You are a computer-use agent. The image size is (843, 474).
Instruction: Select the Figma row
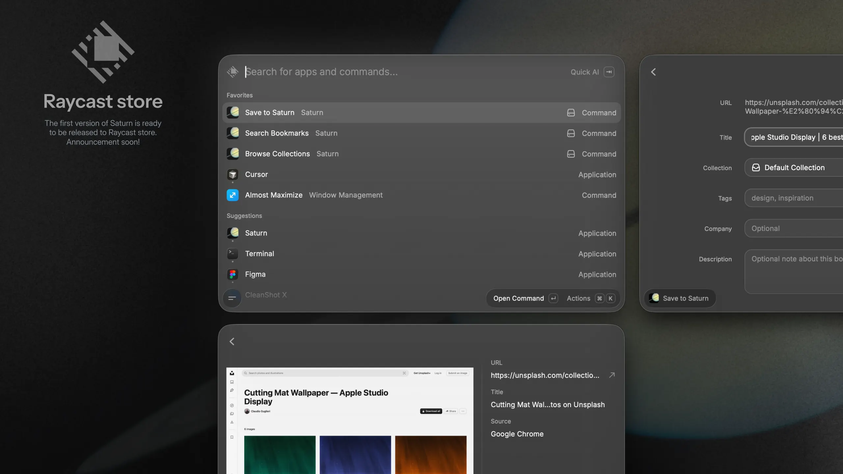(421, 275)
